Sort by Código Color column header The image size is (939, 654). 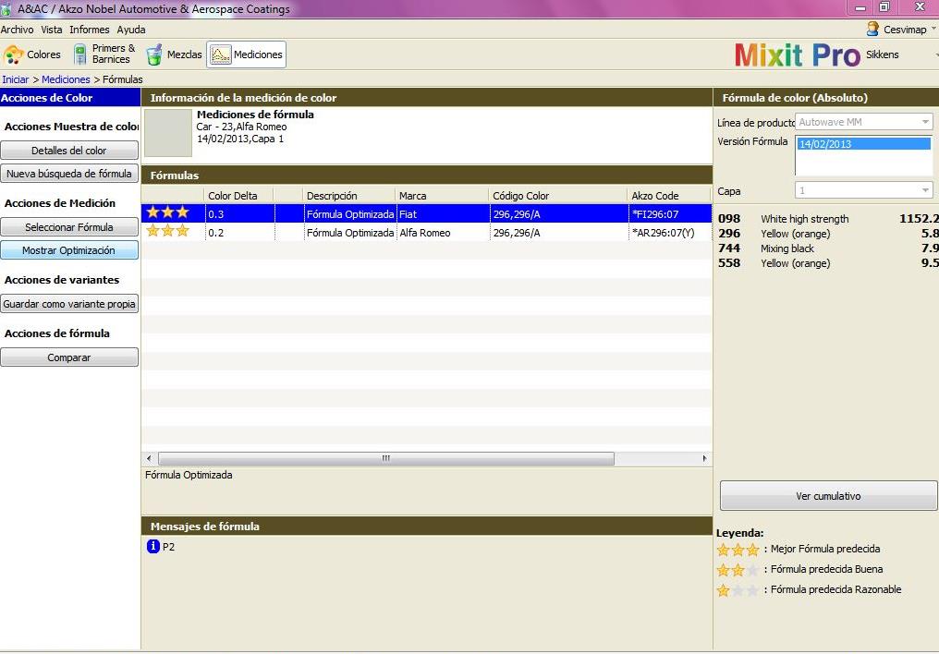(x=558, y=196)
